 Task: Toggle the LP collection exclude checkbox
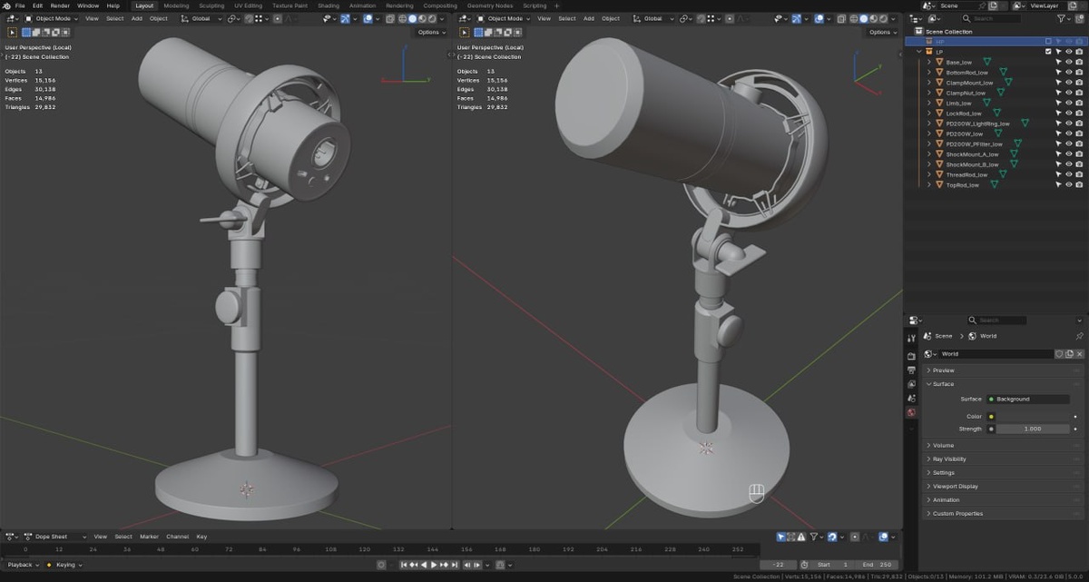(1048, 52)
